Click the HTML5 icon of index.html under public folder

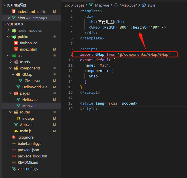click(x=16, y=49)
